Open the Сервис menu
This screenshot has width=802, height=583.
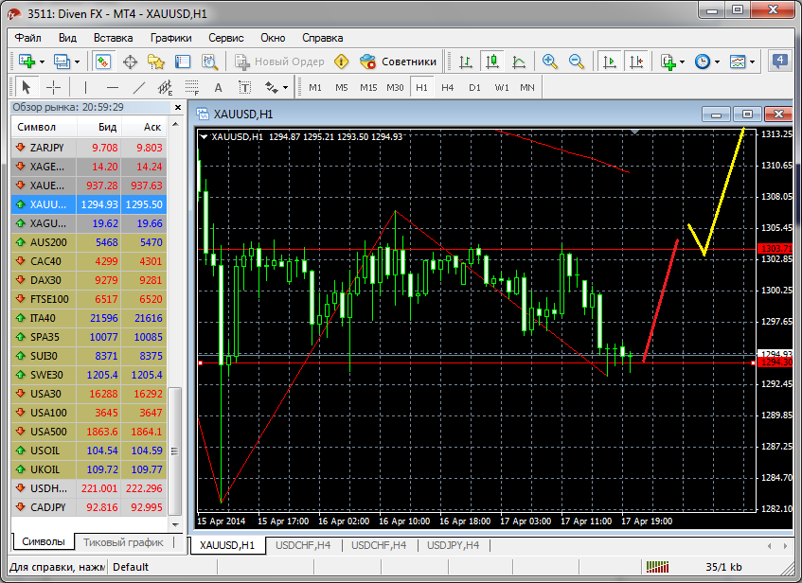pos(225,38)
